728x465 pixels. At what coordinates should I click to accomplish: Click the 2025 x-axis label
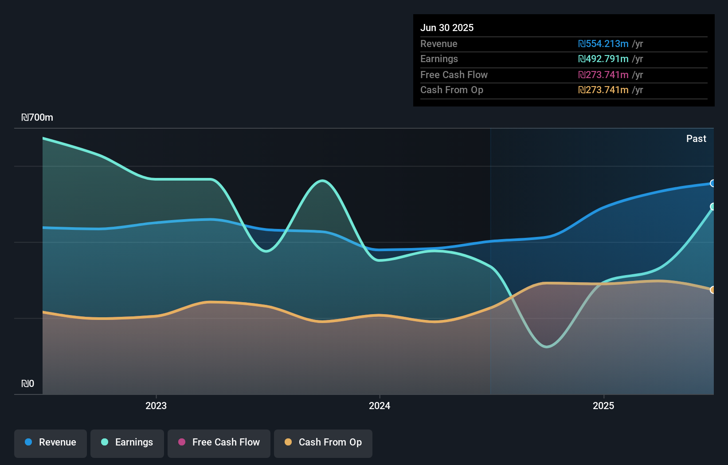pos(603,406)
